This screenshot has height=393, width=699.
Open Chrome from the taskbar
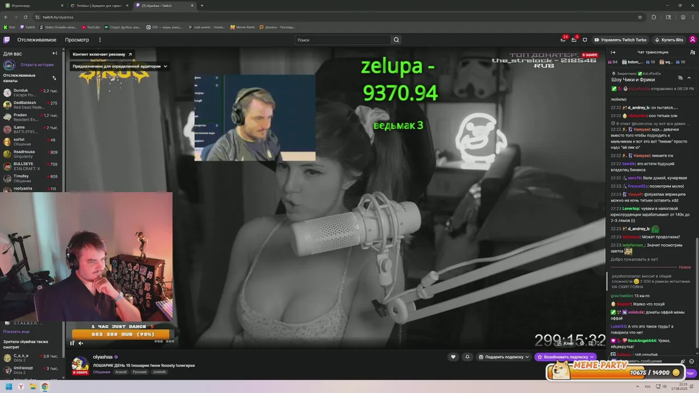click(x=45, y=386)
